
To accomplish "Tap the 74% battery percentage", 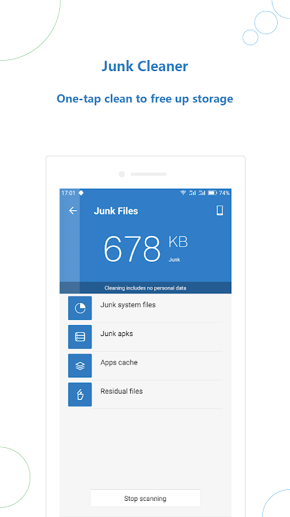I will (224, 193).
